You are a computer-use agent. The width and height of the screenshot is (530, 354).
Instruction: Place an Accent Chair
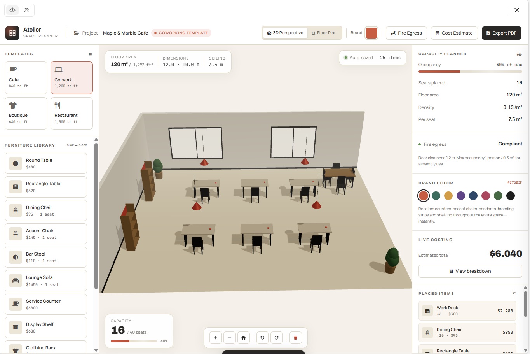point(46,234)
